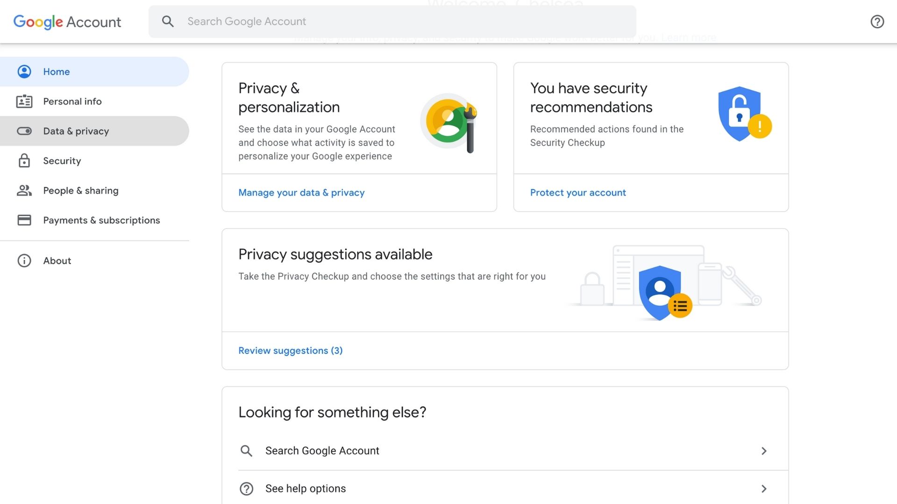Click the Data & privacy toggle icon
897x504 pixels.
click(24, 131)
